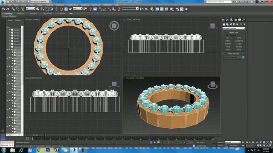The height and width of the screenshot is (153, 273).
Task: Open the Standard Primitives dropdown
Action: pyautogui.click(x=234, y=28)
